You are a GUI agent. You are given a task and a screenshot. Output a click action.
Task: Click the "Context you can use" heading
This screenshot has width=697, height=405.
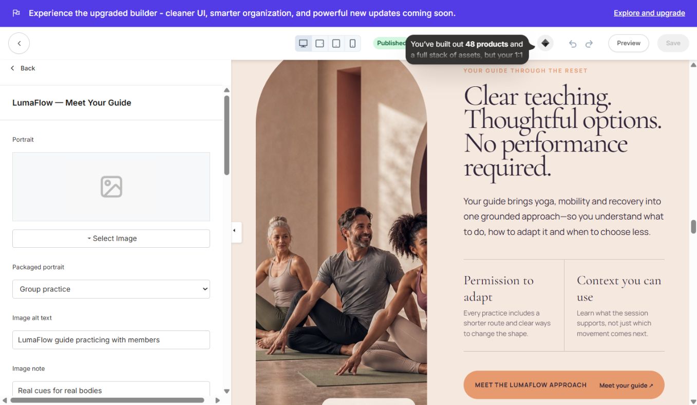[619, 288]
